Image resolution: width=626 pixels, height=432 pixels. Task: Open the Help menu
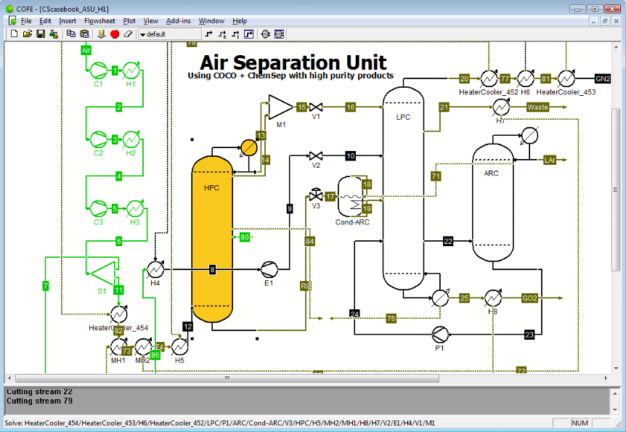(240, 21)
